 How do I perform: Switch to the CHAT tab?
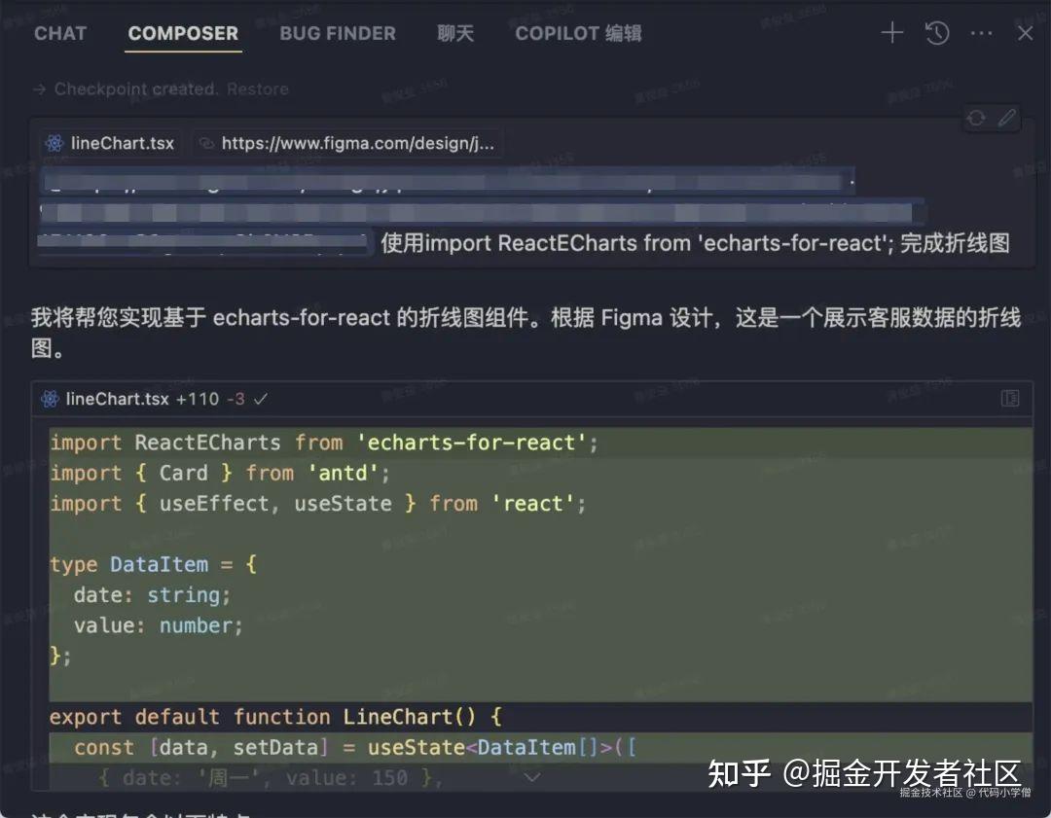(x=60, y=33)
